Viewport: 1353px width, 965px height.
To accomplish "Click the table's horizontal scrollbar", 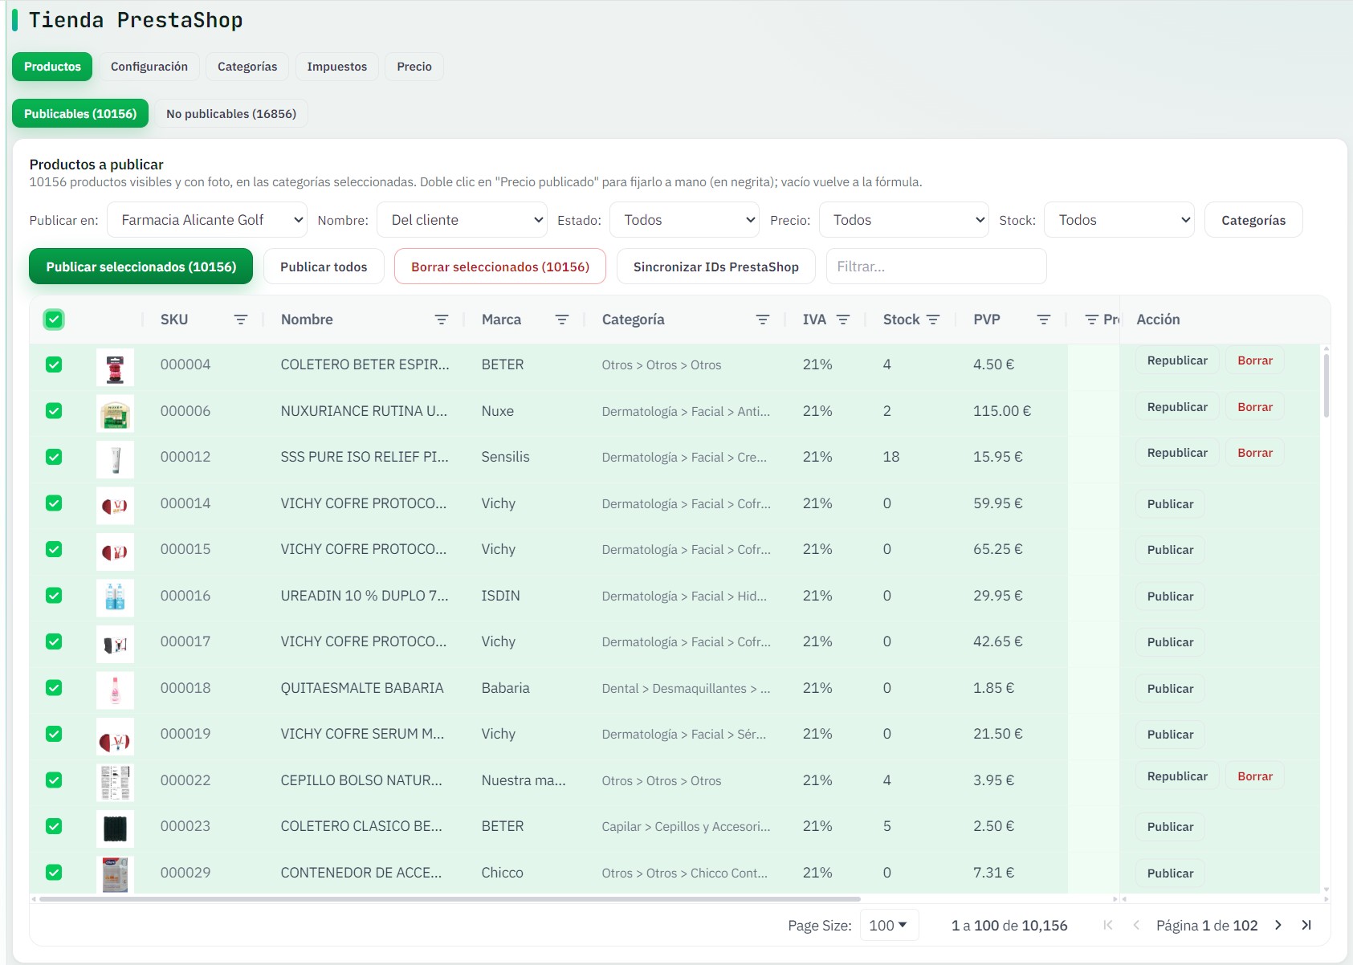I will pos(450,899).
